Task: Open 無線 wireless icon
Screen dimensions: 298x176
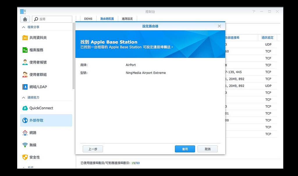Action: click(x=25, y=145)
